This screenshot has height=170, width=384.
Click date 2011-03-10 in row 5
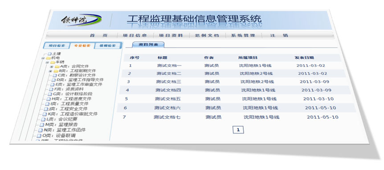(319, 99)
